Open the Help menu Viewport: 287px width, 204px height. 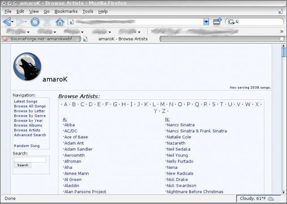[x=103, y=11]
